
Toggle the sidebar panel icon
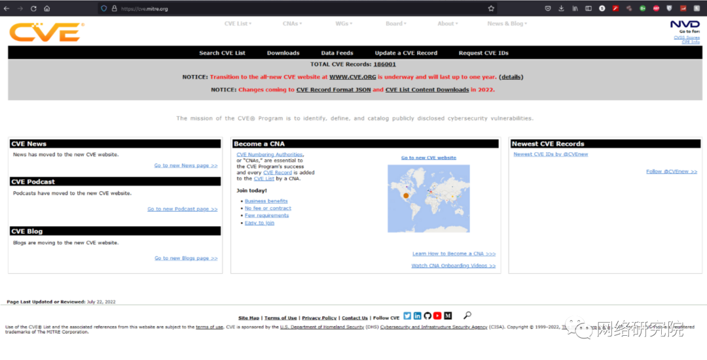(589, 8)
